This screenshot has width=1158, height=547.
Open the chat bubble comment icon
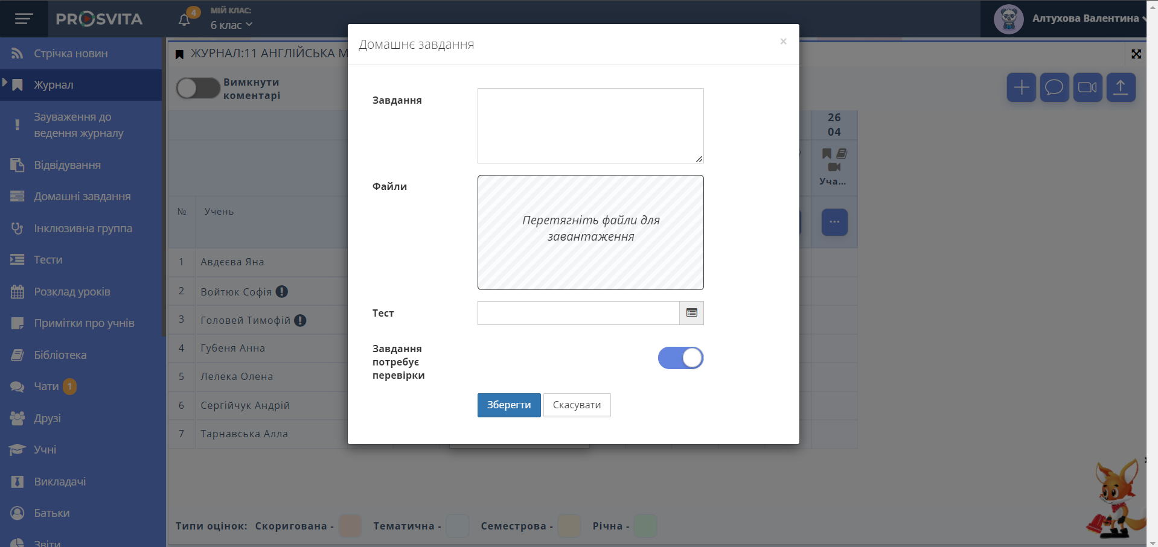(1054, 88)
